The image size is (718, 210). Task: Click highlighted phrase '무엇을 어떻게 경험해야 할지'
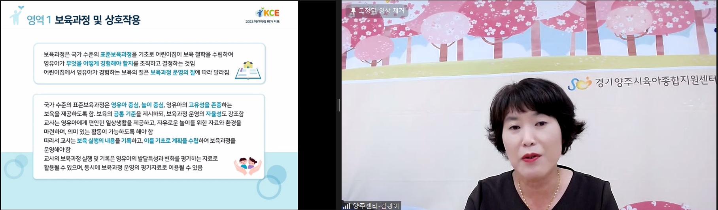(x=100, y=63)
